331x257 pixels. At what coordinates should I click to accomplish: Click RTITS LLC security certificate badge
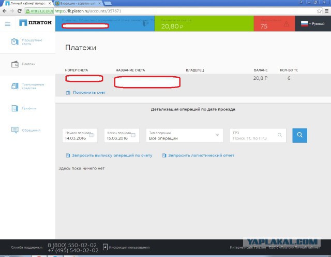[39, 11]
